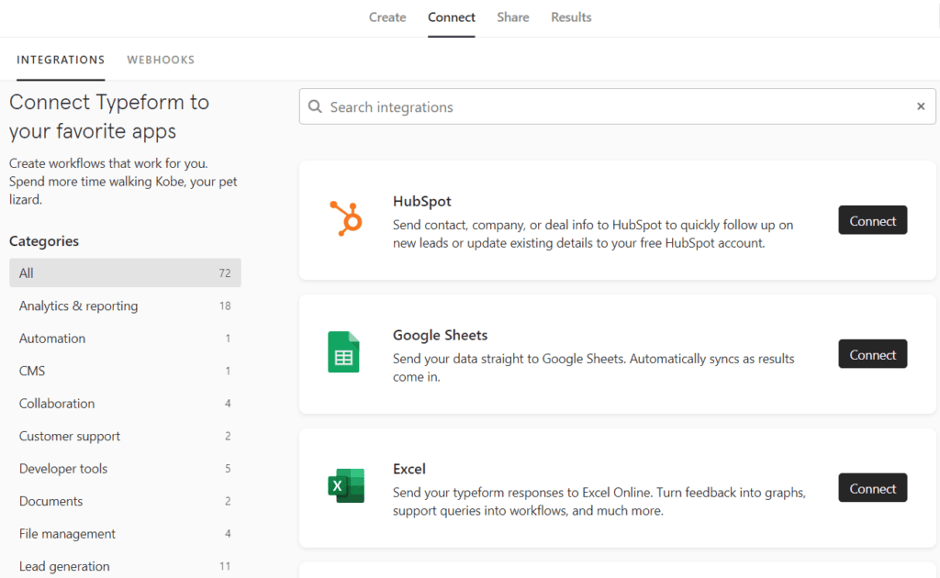Viewport: 940px width, 578px height.
Task: Open the Lead generation category
Action: click(x=125, y=566)
